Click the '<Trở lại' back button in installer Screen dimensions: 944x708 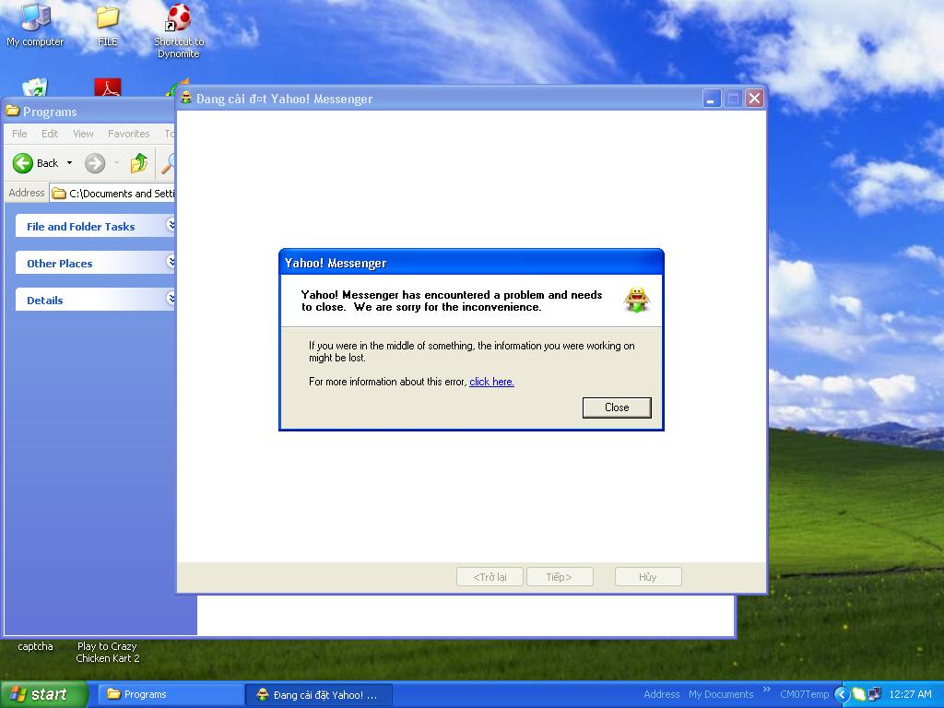pos(490,577)
